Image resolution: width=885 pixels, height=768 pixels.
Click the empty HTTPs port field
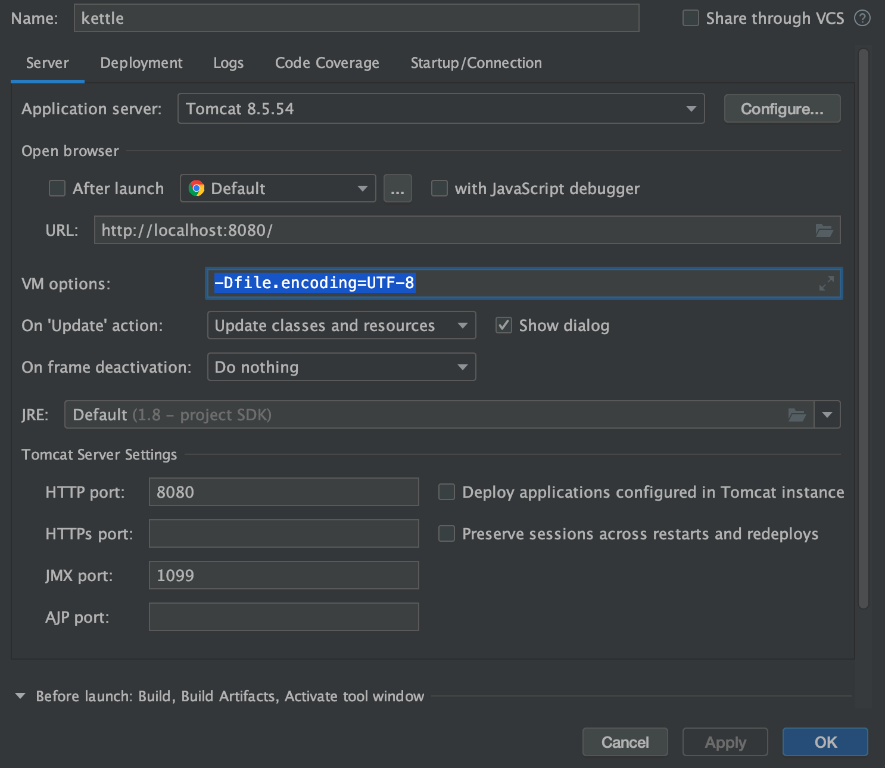(x=284, y=533)
